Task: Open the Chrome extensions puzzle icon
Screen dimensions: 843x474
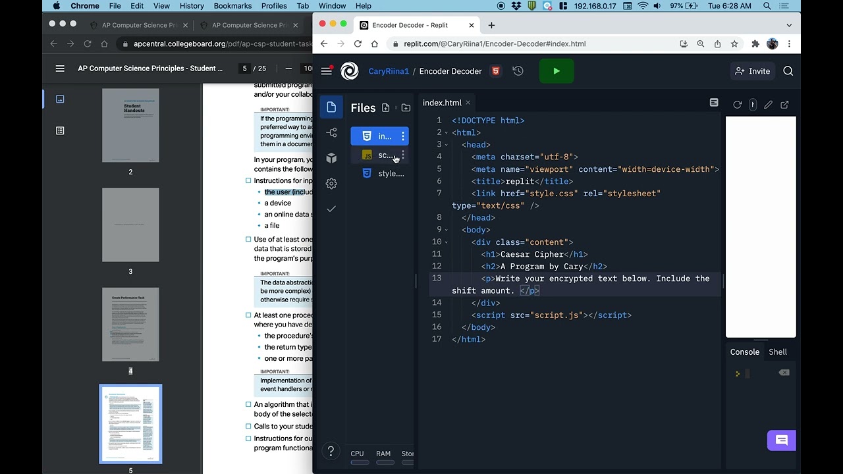Action: tap(755, 44)
